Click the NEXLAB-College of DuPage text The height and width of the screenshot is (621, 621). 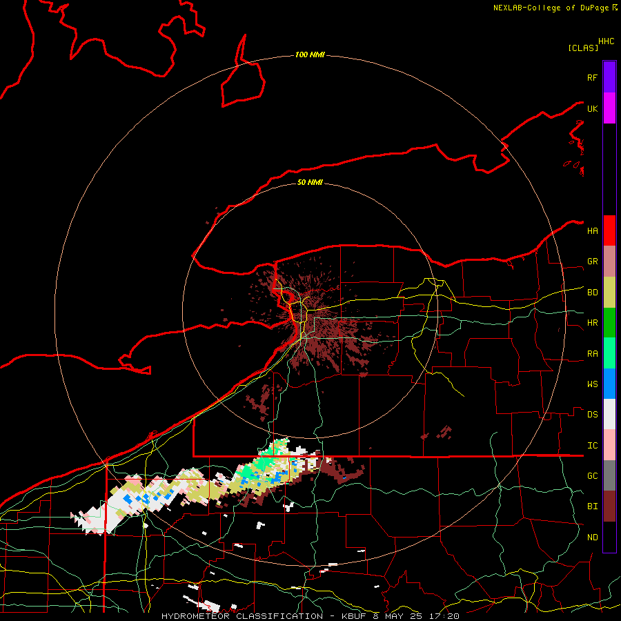(552, 8)
